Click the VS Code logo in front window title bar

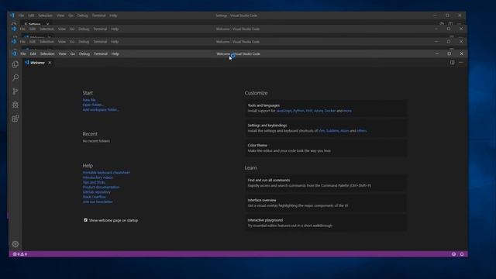coord(14,53)
